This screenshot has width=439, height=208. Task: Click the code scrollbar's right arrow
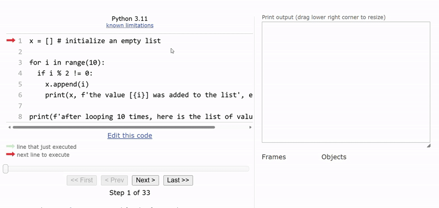tap(250, 128)
